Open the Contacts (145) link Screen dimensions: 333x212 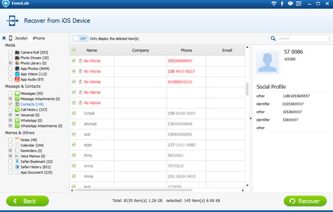click(x=32, y=104)
